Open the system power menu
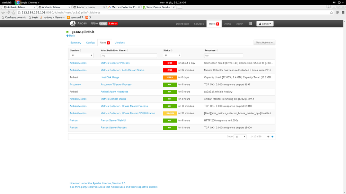Viewport: 346px width, 194px height. tap(340, 2)
